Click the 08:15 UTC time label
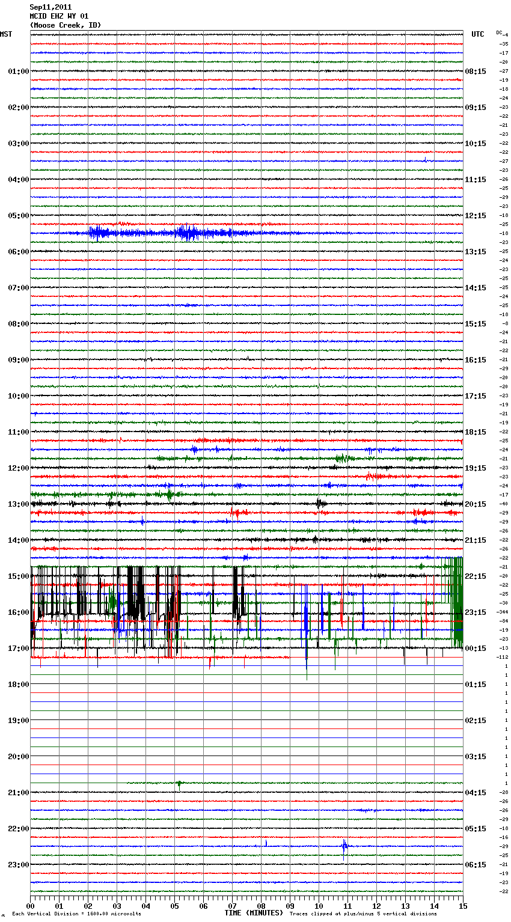511x922 pixels. 476,72
